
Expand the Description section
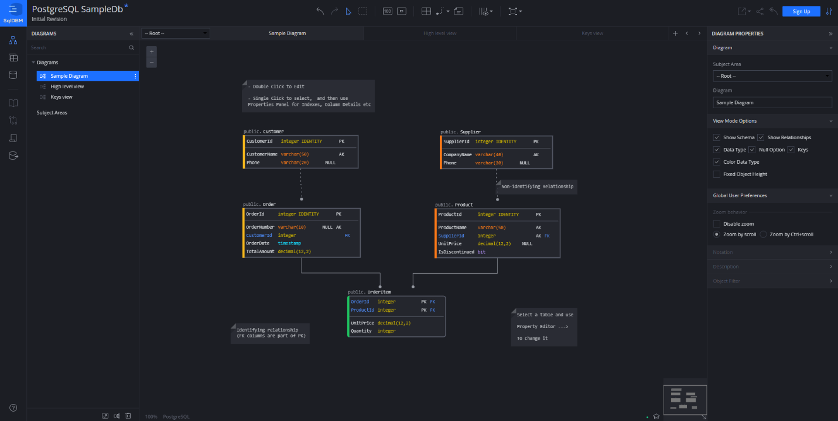[772, 267]
